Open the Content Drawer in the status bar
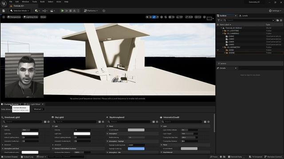The height and width of the screenshot is (159, 284). pyautogui.click(x=10, y=157)
